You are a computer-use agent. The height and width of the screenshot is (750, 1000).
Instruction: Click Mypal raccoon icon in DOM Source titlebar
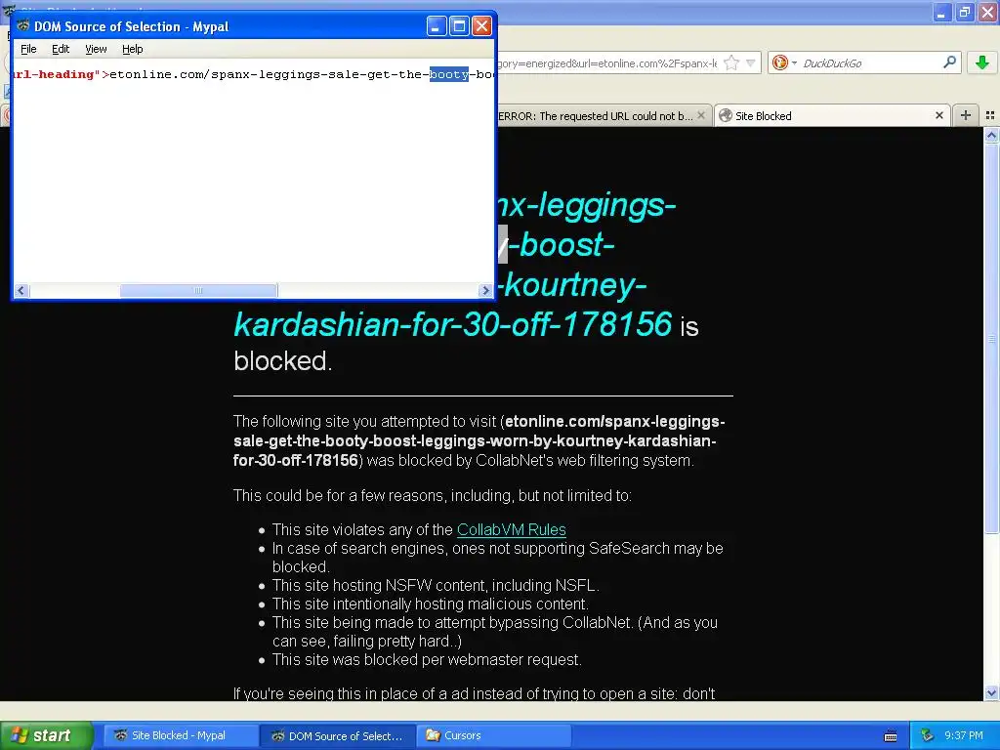pyautogui.click(x=23, y=26)
